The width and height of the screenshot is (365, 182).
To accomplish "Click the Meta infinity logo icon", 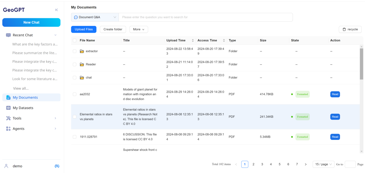I will (57, 166).
